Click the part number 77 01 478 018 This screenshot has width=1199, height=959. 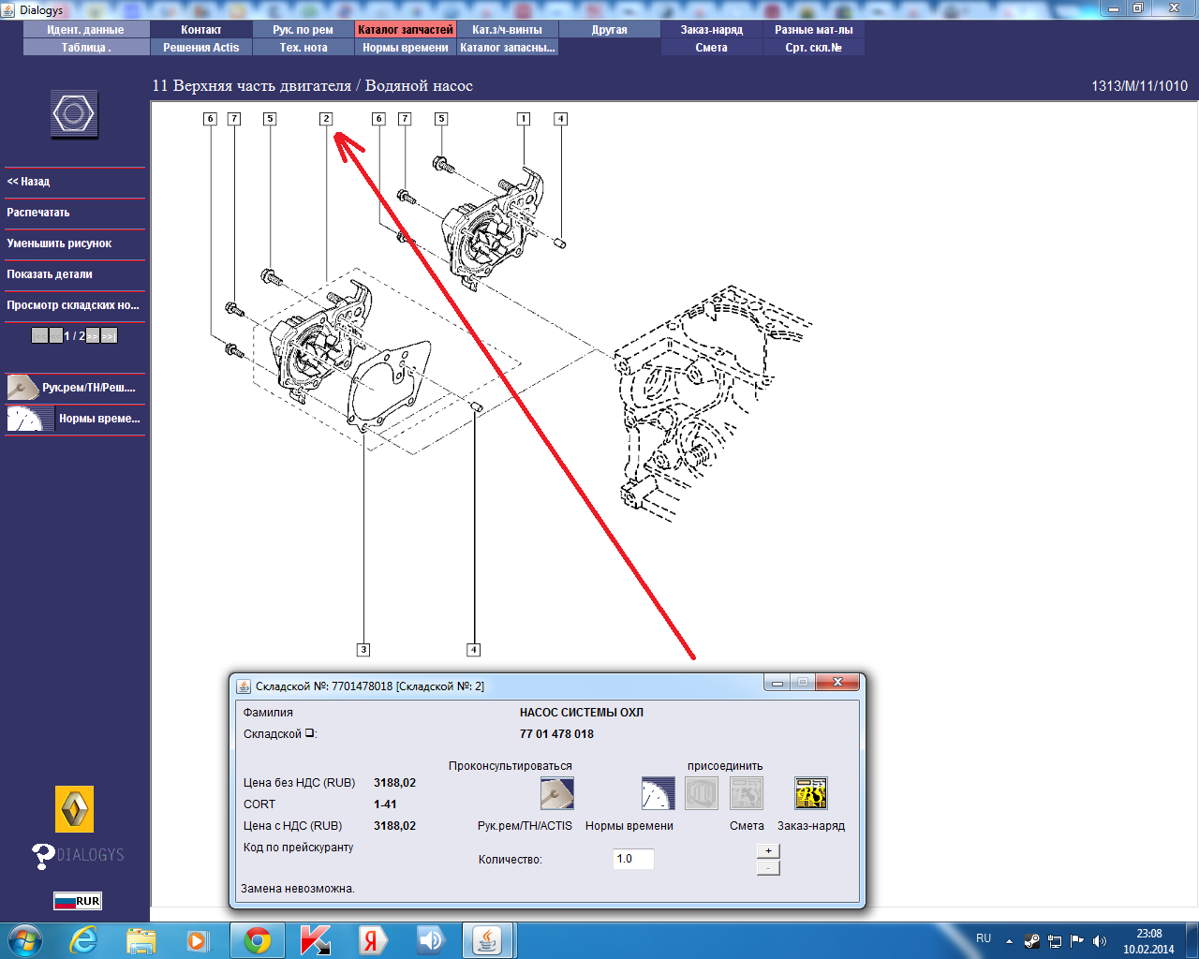click(x=556, y=734)
